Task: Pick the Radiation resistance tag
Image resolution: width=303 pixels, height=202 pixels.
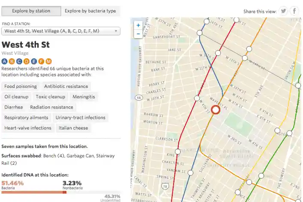Action: [51, 107]
